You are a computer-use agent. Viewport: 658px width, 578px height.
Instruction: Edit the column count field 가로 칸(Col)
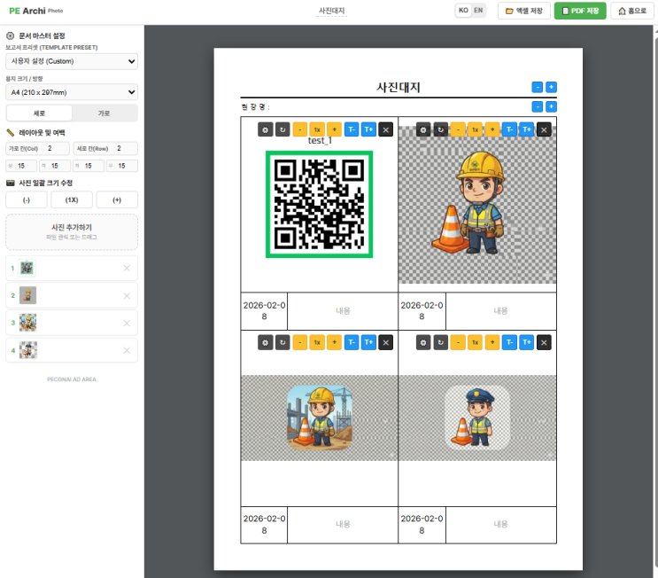(38, 148)
